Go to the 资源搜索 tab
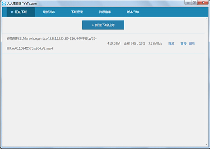 [105, 12]
